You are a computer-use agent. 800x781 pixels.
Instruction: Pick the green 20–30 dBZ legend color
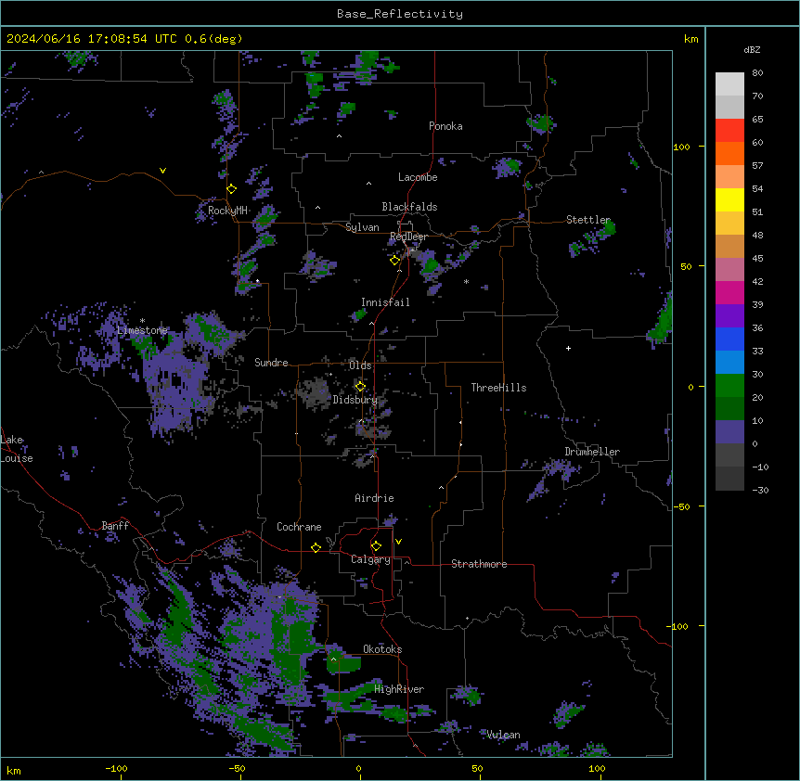click(729, 386)
